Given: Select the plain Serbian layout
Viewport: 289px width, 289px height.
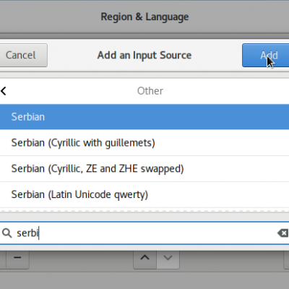Looking at the screenshot, I should [x=144, y=117].
